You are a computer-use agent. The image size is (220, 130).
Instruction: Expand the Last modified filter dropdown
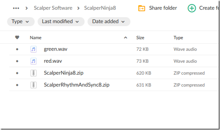[61, 21]
